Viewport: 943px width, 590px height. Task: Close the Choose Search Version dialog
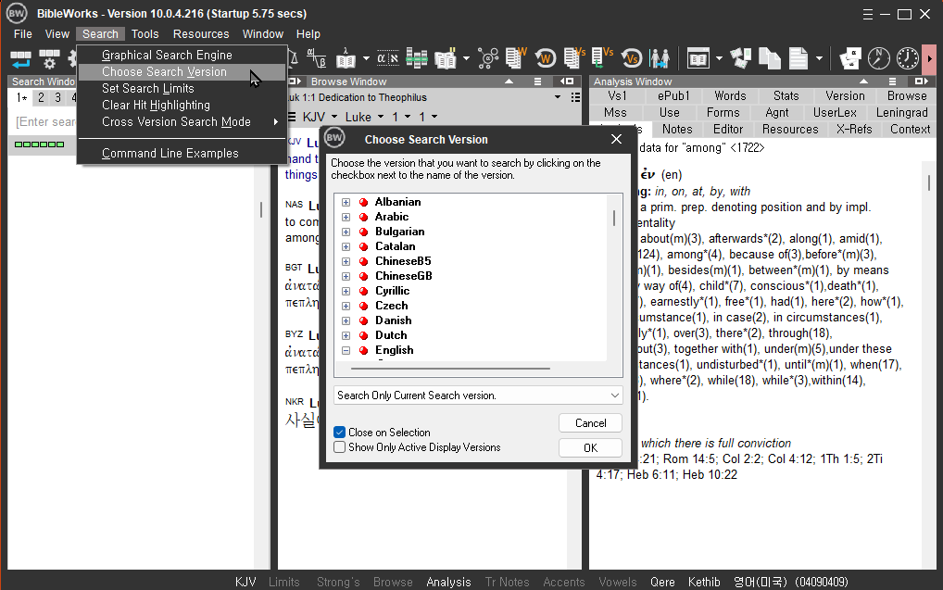tap(616, 139)
